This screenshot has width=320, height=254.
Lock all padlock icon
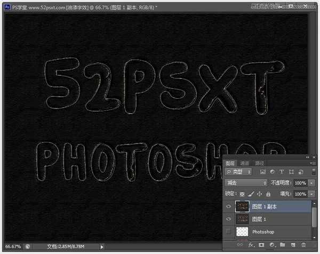(268, 194)
